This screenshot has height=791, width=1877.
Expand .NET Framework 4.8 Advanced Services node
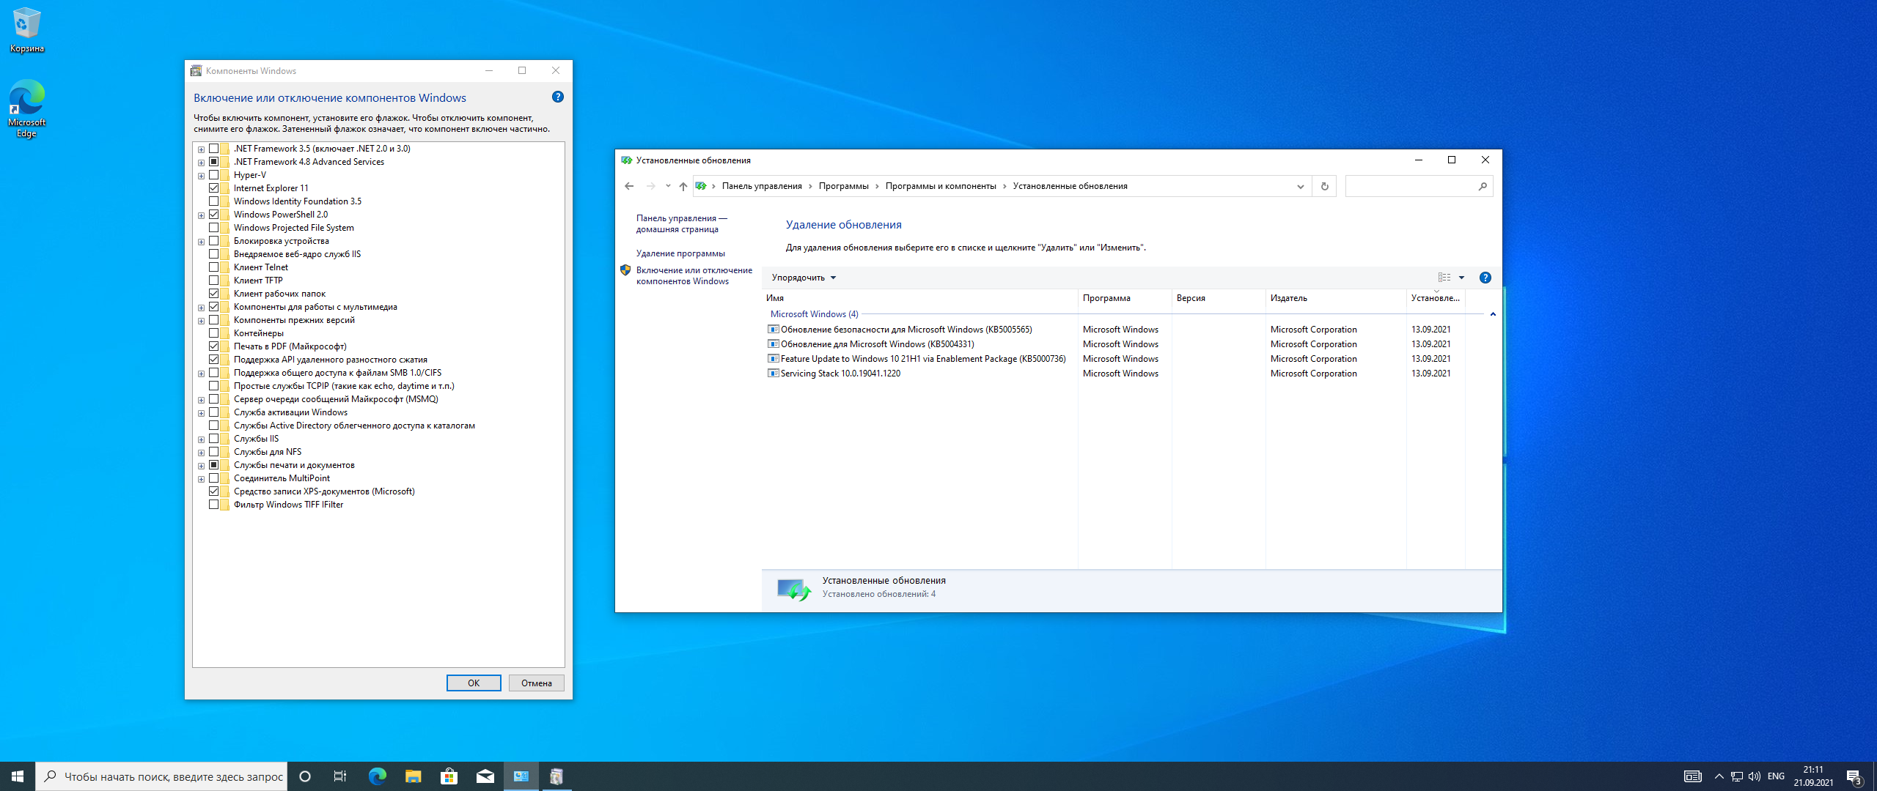(x=201, y=163)
